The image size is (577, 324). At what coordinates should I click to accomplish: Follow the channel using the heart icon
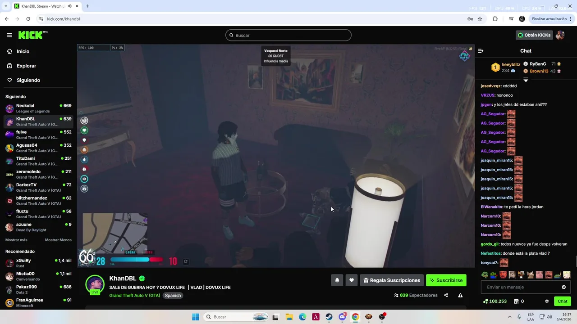coord(352,280)
